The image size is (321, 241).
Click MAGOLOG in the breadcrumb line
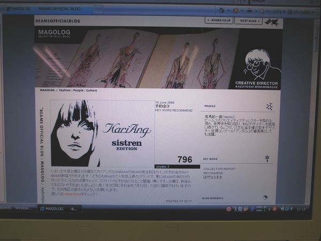[x=47, y=90]
